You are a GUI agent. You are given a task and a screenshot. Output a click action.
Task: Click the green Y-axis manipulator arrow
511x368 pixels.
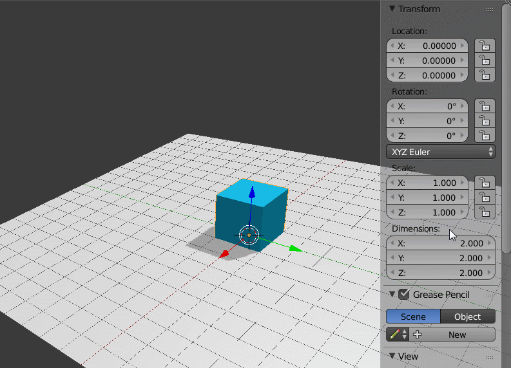click(x=296, y=249)
